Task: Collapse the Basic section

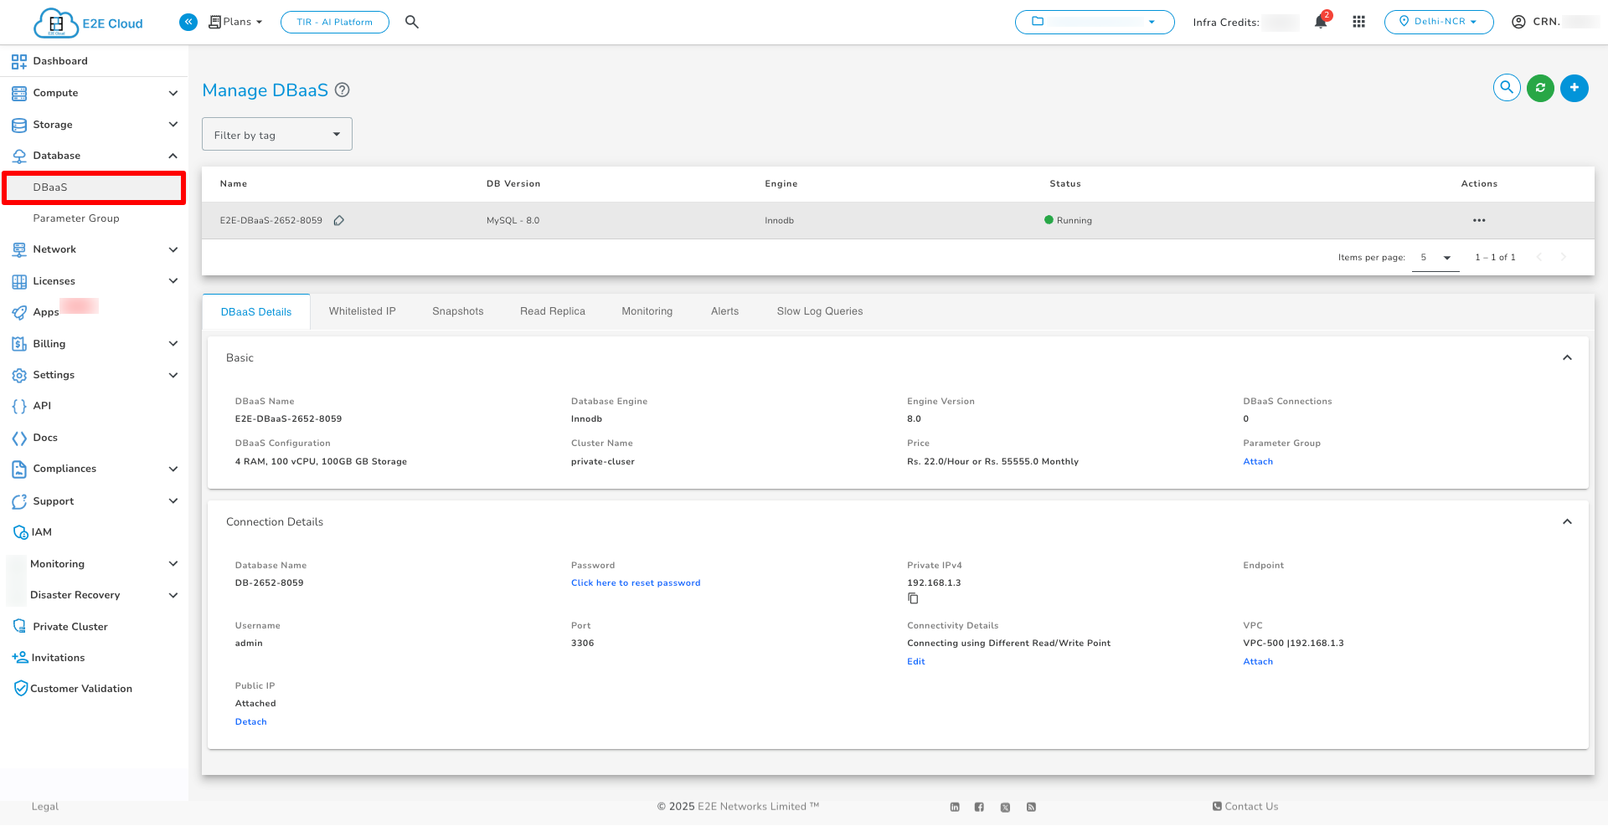Action: tap(1566, 358)
